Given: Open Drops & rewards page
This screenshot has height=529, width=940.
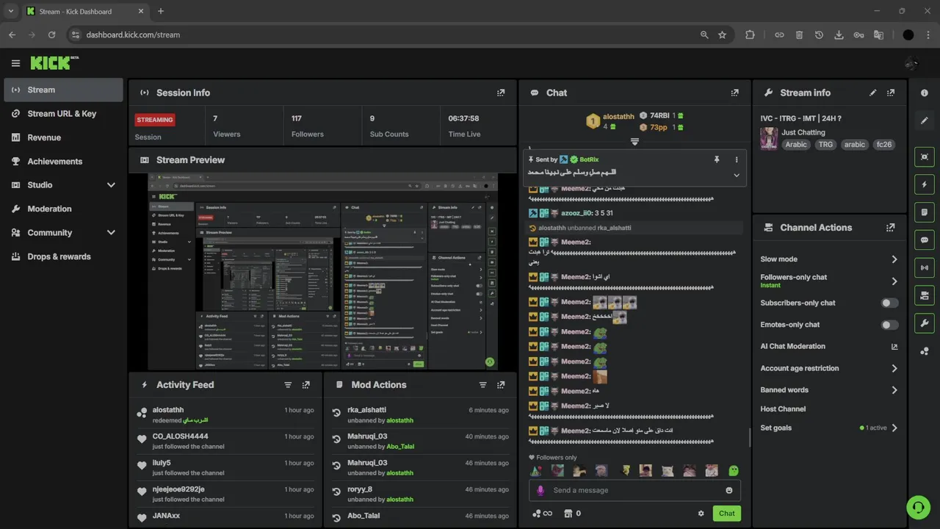Looking at the screenshot, I should [63, 256].
